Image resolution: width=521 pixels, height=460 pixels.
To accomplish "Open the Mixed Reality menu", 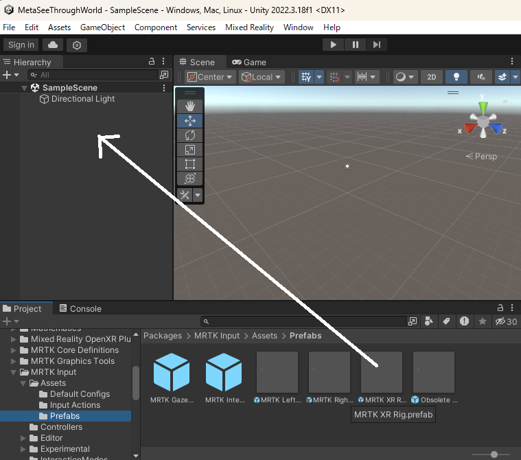I will pyautogui.click(x=250, y=27).
